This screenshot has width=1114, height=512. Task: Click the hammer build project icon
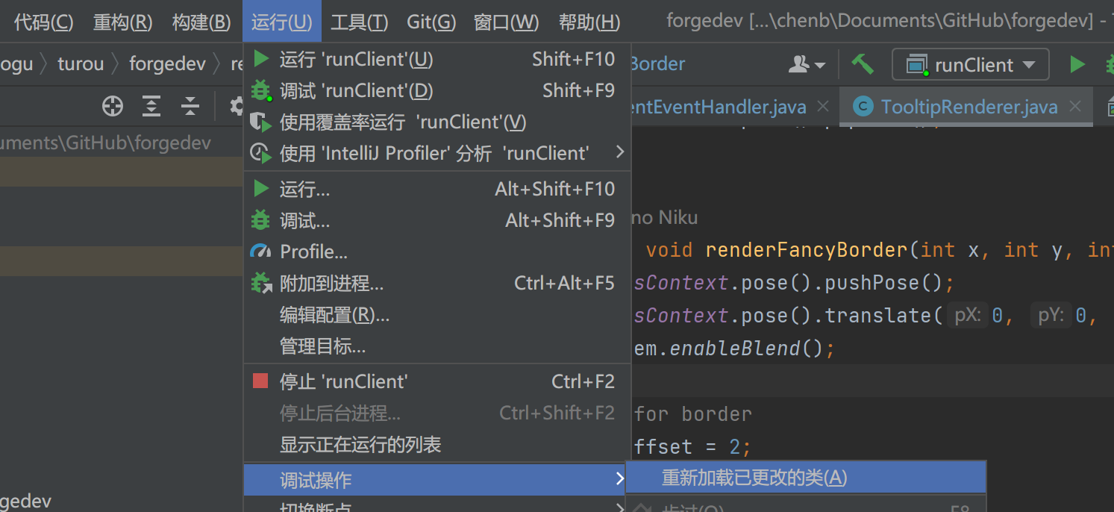click(863, 64)
